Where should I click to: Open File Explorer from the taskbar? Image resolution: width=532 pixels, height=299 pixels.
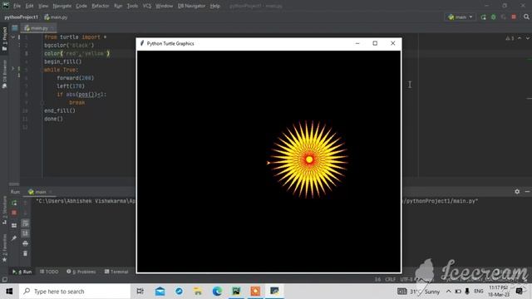click(198, 292)
